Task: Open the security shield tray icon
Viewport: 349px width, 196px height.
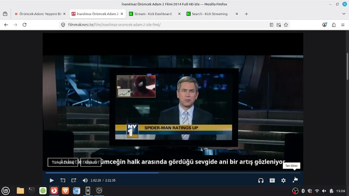Action: click(310, 191)
